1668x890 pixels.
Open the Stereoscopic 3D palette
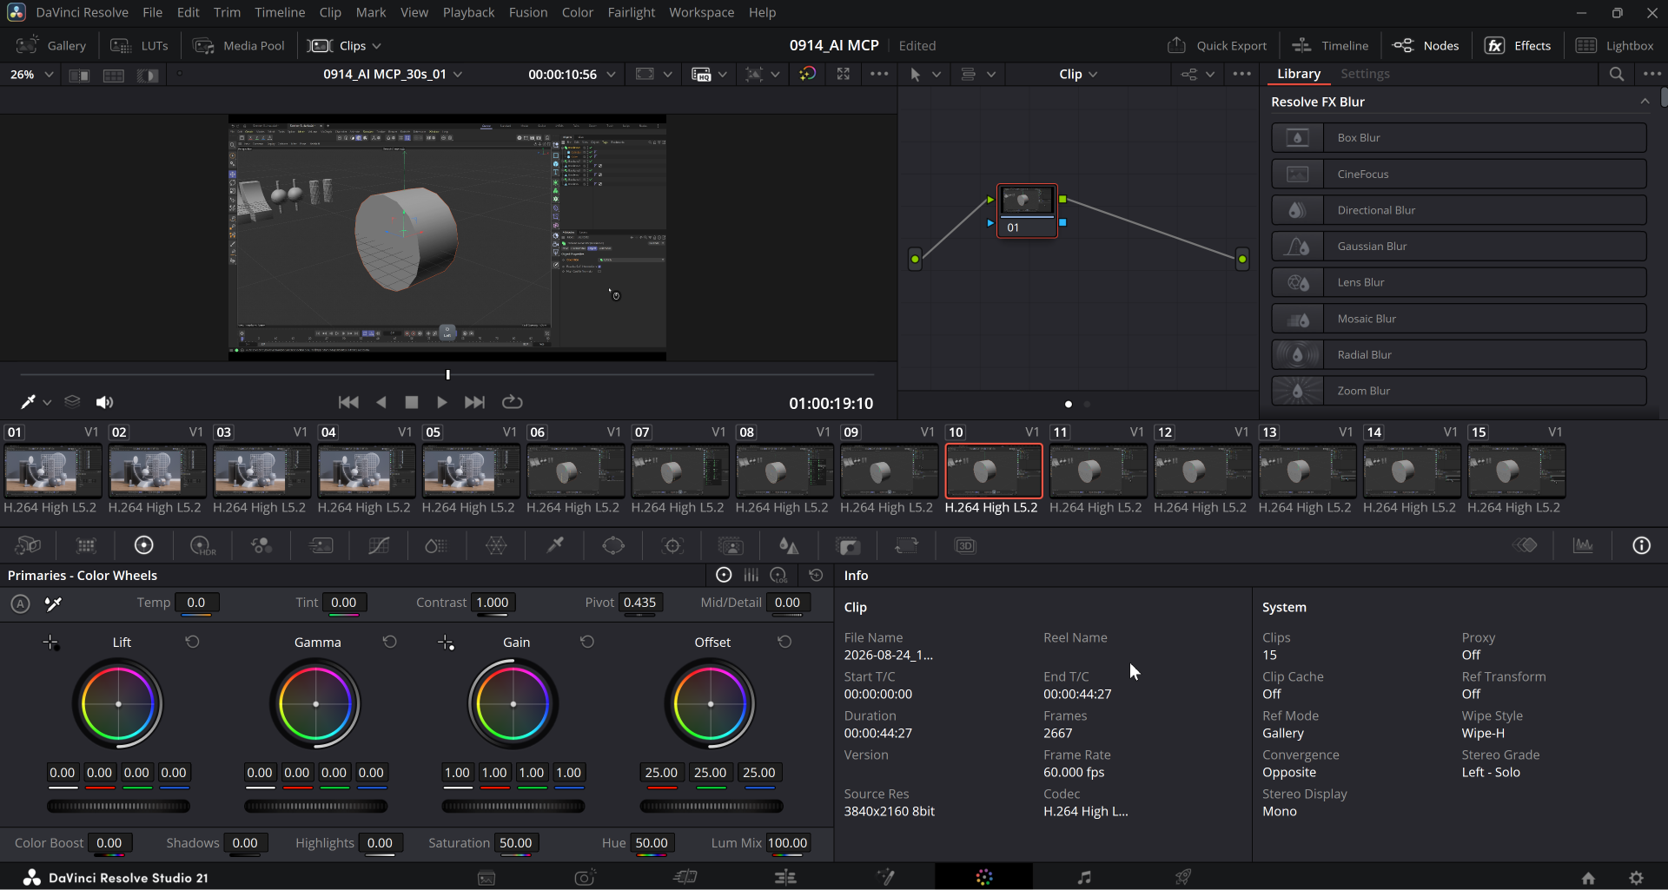[965, 545]
